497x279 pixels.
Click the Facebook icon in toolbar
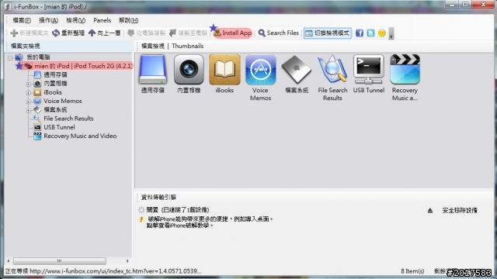point(359,33)
